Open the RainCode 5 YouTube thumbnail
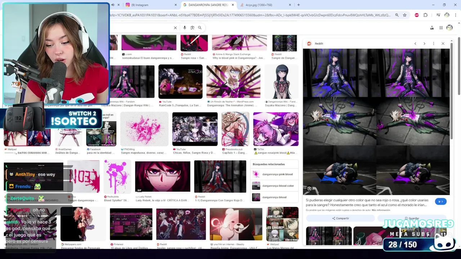Viewport: 461px width, 259px height. point(180,82)
